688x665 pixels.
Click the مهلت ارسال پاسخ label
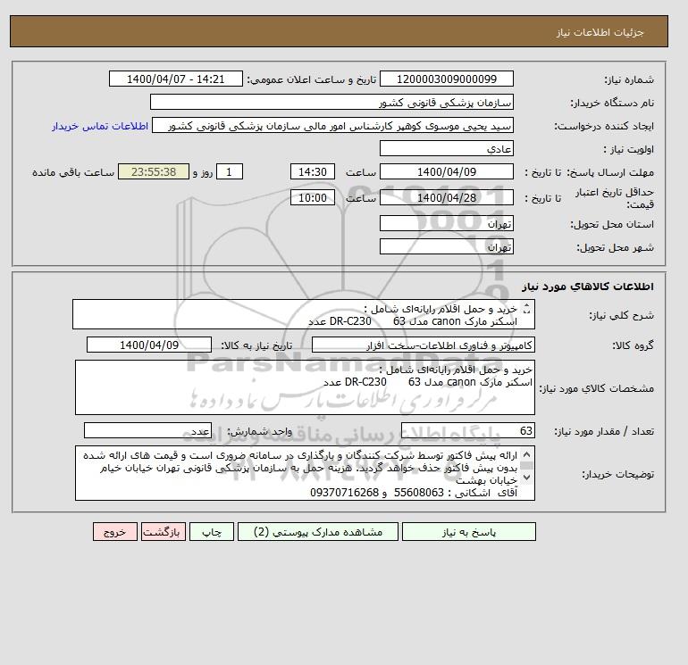tap(611, 172)
